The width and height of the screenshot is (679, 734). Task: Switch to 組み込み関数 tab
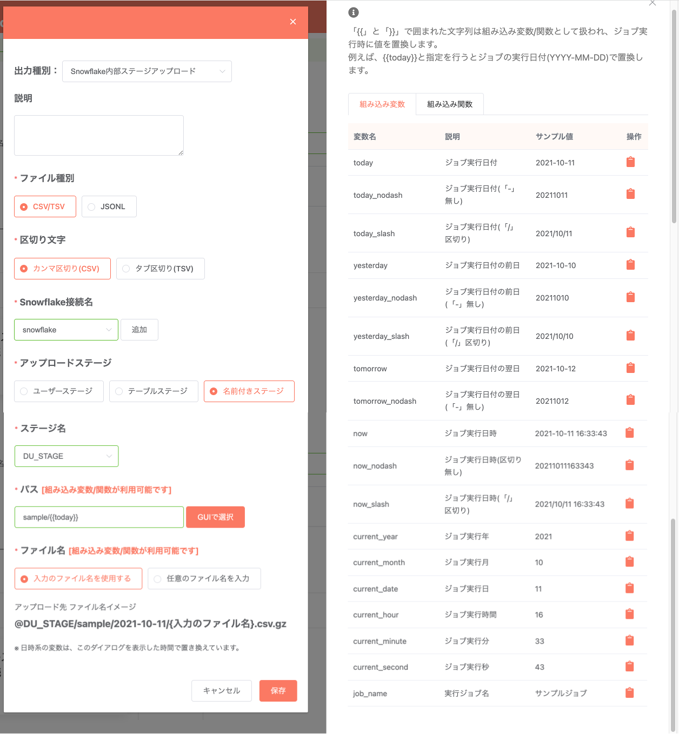coord(450,104)
